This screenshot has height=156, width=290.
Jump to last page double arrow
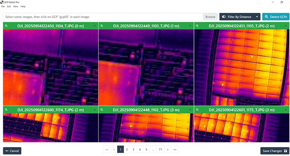(175, 149)
